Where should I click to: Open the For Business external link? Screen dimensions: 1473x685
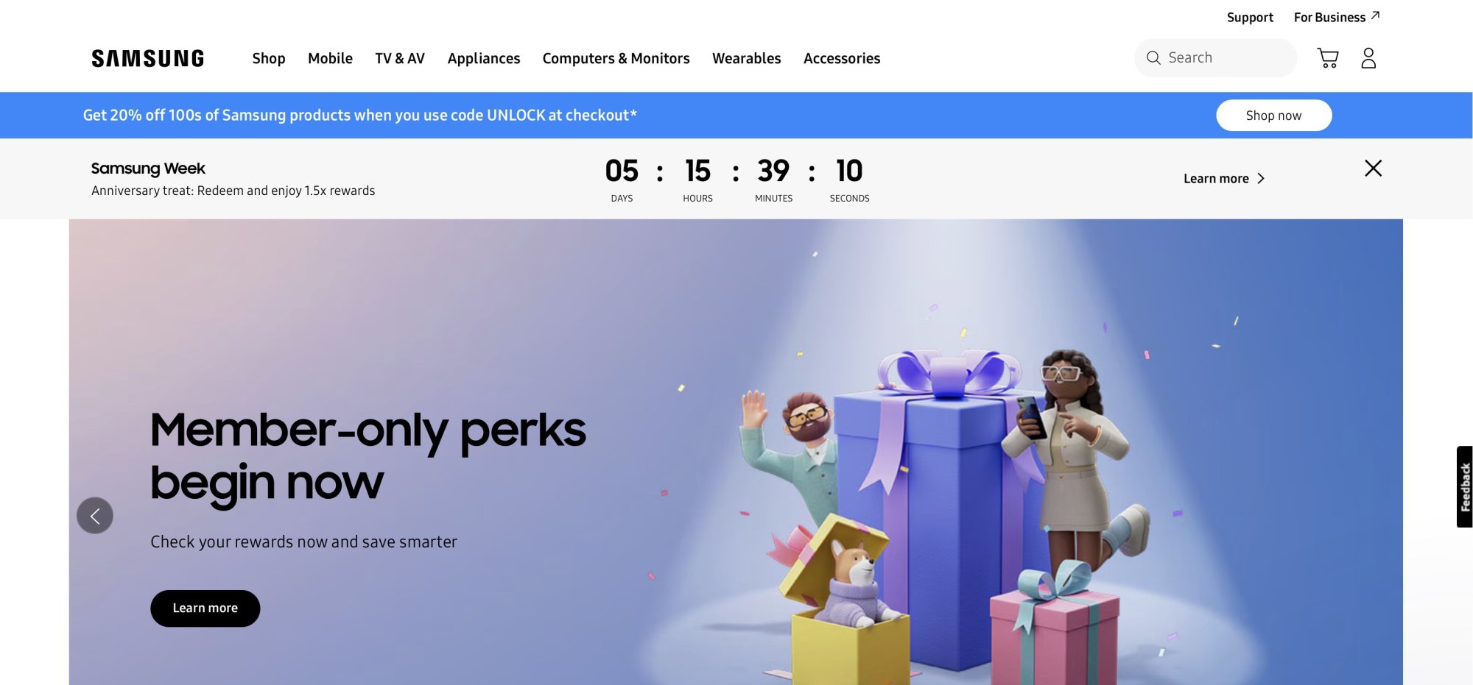pos(1336,17)
